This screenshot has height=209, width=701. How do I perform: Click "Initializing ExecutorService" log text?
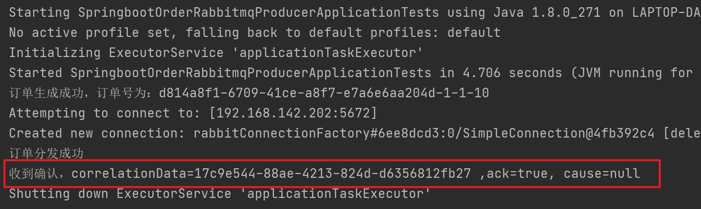[x=116, y=53]
